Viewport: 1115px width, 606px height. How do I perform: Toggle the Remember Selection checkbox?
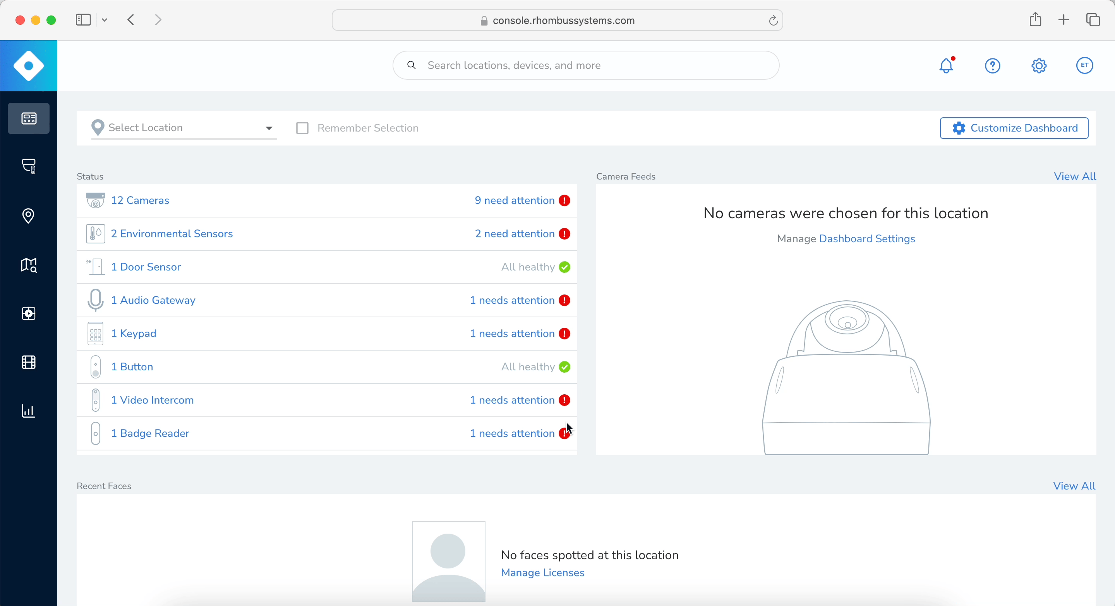point(302,128)
